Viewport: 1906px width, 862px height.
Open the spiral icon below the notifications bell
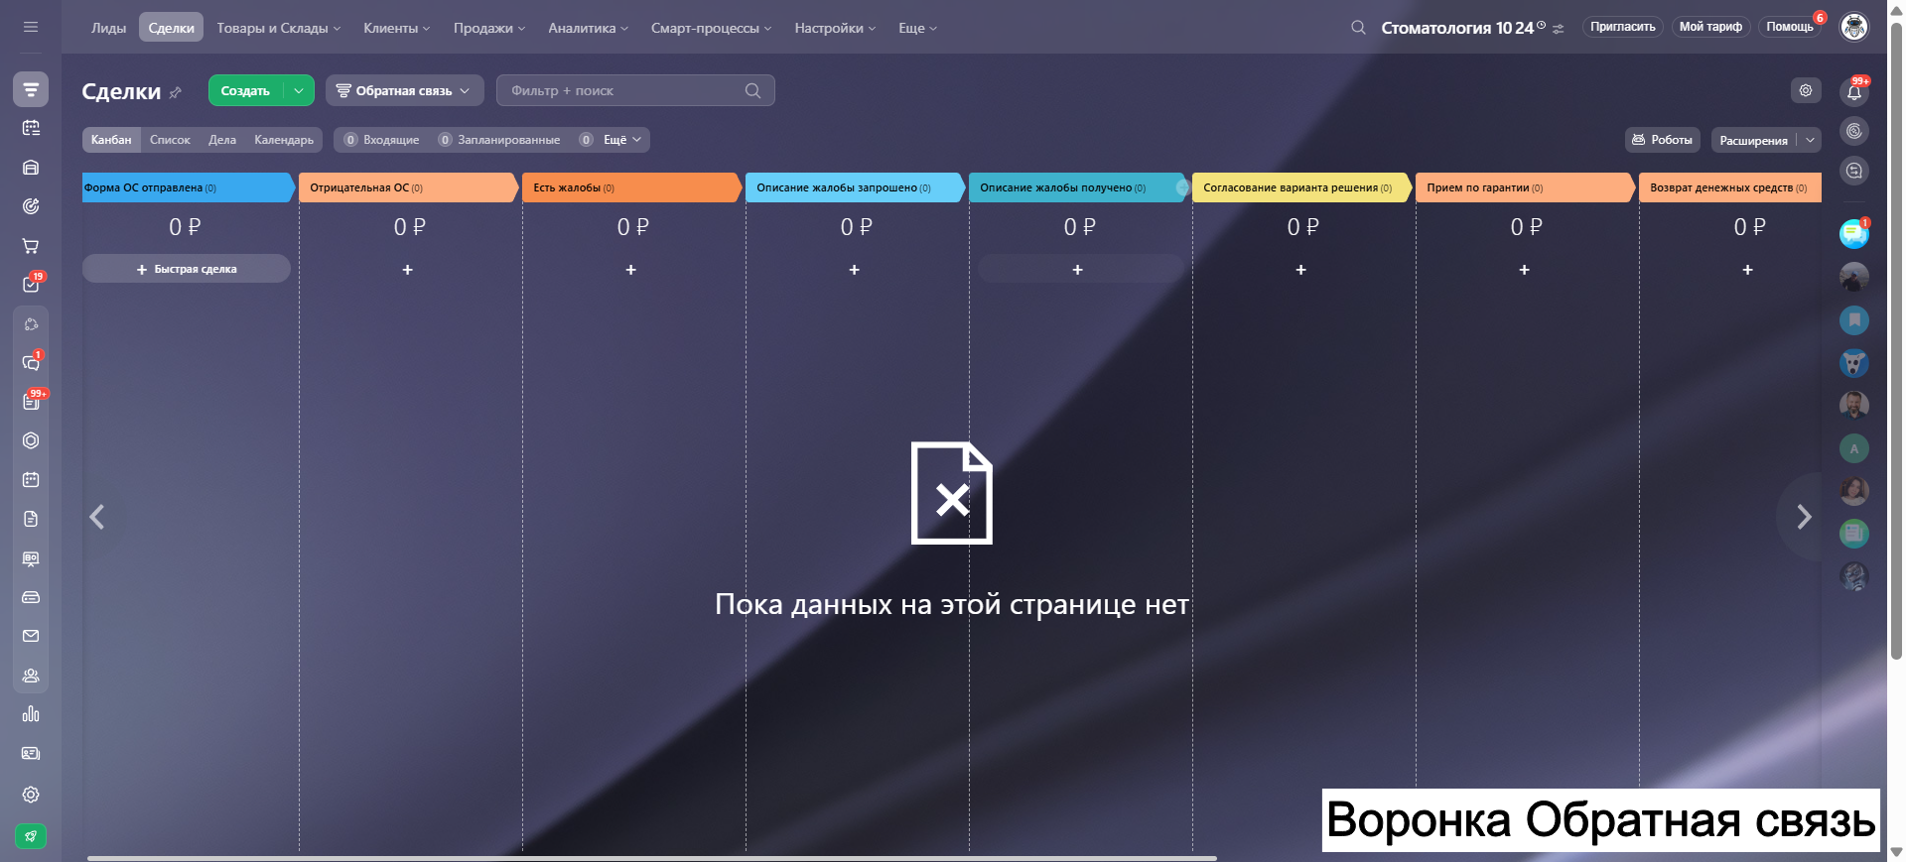1854,131
